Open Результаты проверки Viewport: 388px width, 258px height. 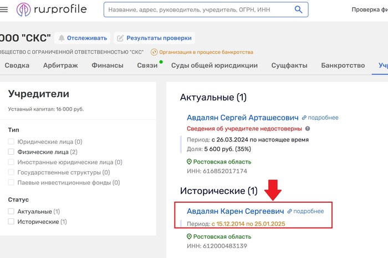(x=154, y=38)
